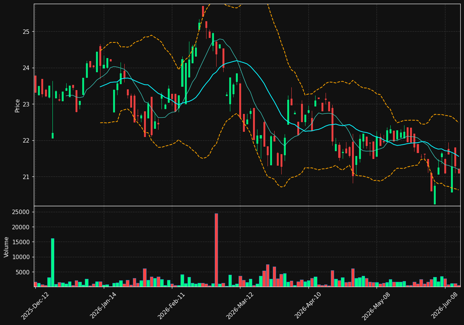Click the 2026-Feb-11 date label
Screen dimensions: 464x325
point(172,306)
